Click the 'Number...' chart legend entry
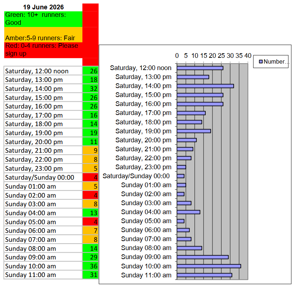Viewport: 293px width, 286px height. tap(274, 61)
